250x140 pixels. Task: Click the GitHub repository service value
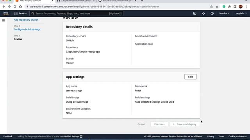70,40
